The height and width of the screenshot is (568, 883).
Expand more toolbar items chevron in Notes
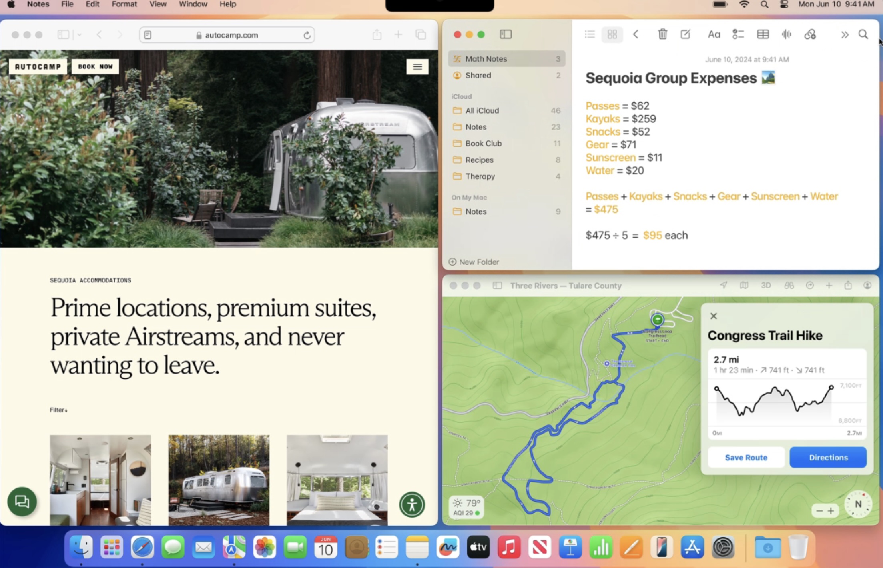(x=845, y=35)
